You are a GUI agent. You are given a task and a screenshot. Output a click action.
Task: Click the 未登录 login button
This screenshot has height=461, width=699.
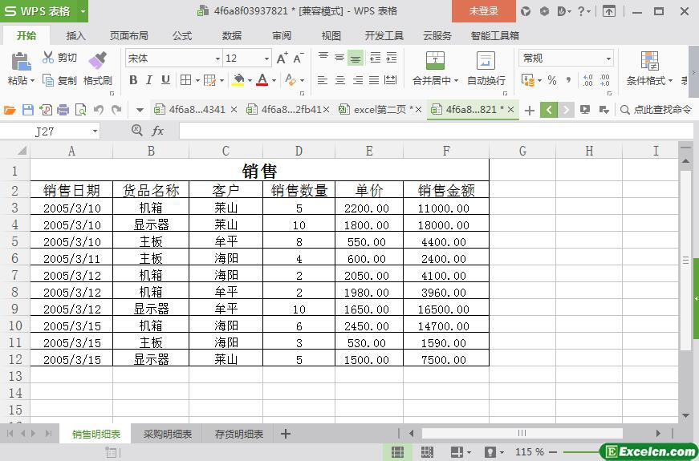pos(483,11)
